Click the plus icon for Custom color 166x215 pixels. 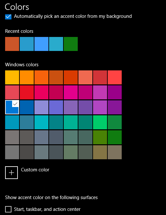pyautogui.click(x=11, y=173)
